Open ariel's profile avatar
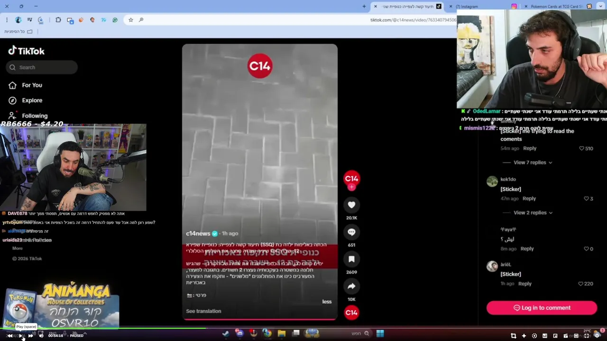 point(492,267)
